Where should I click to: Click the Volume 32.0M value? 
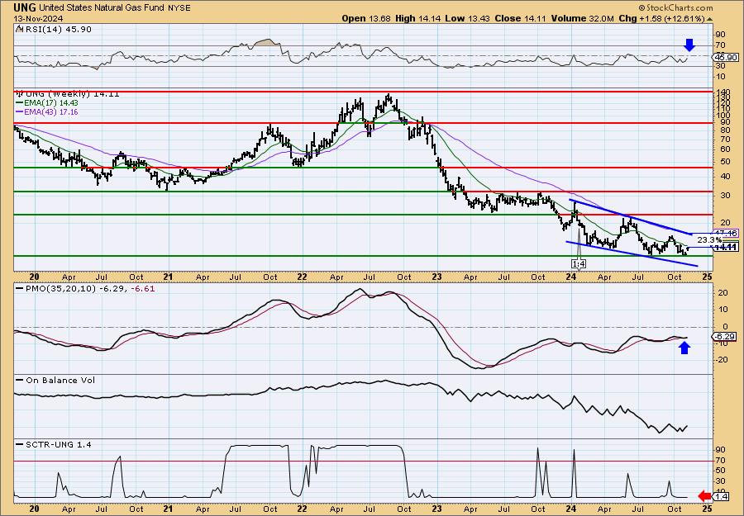point(580,18)
